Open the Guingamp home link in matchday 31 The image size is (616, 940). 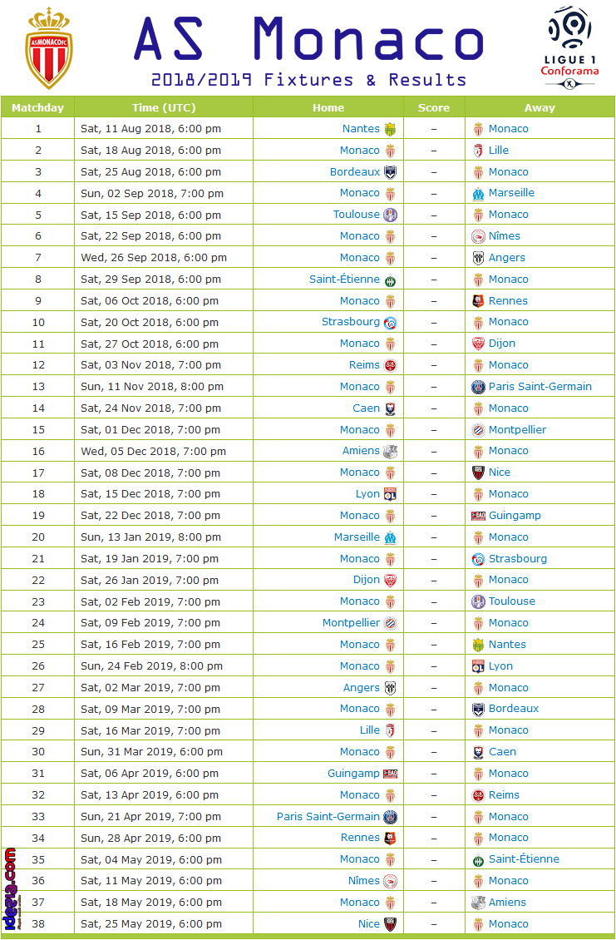click(x=353, y=773)
